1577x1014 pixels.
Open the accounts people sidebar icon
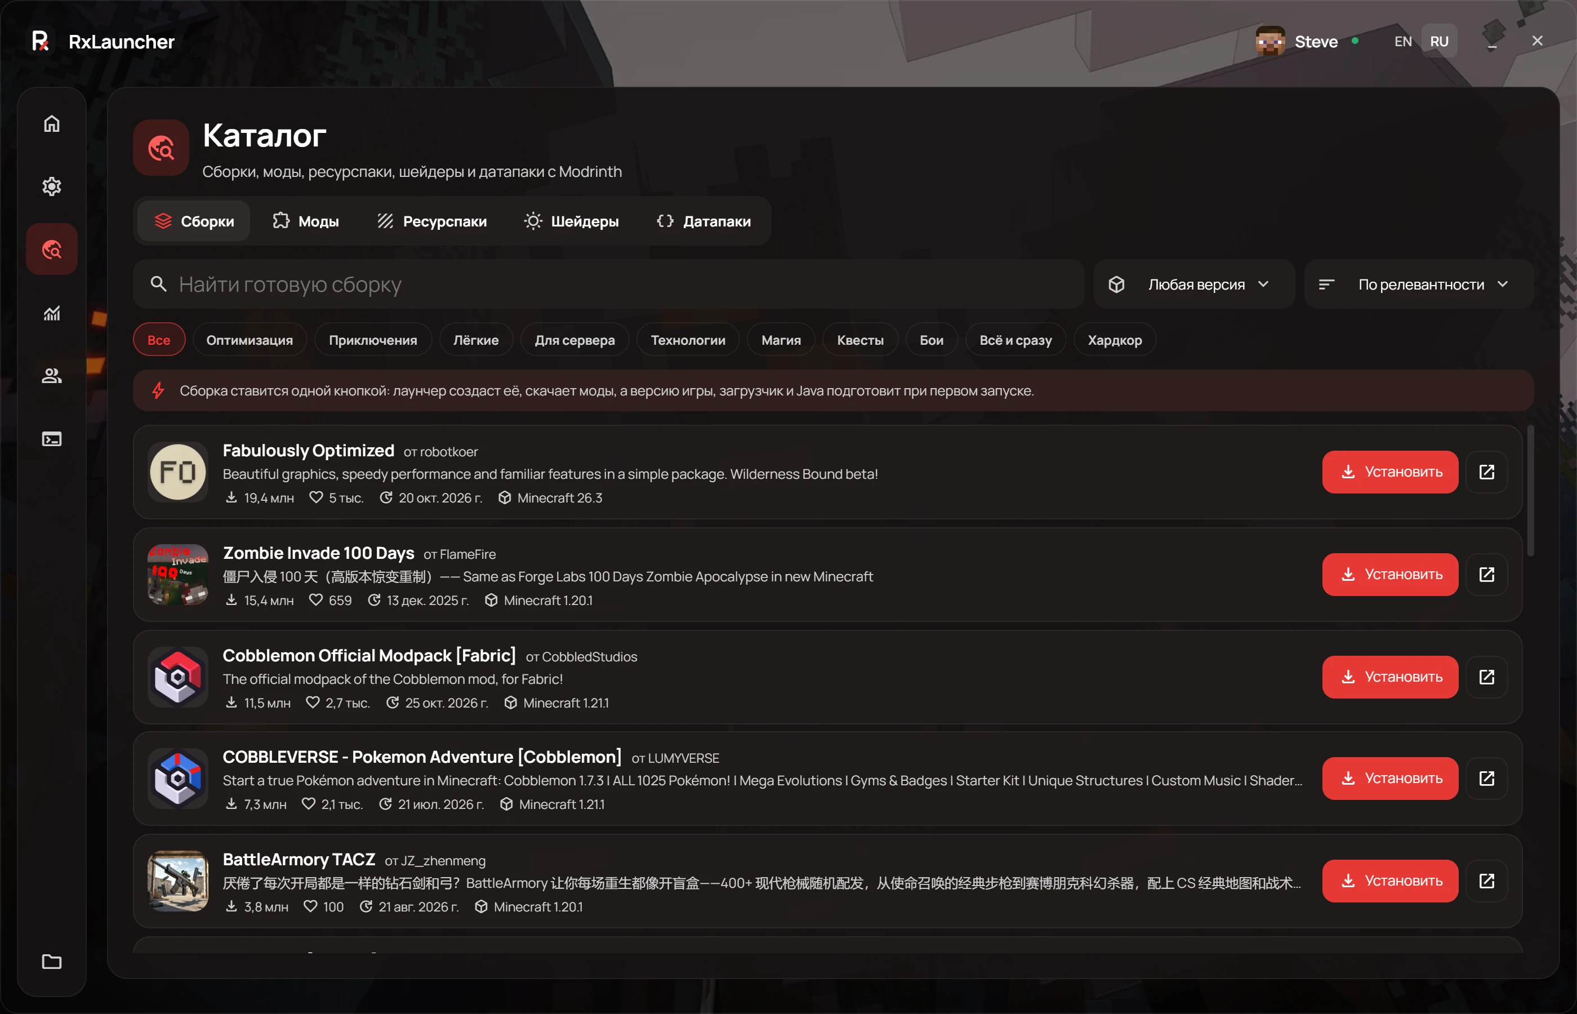coord(51,376)
